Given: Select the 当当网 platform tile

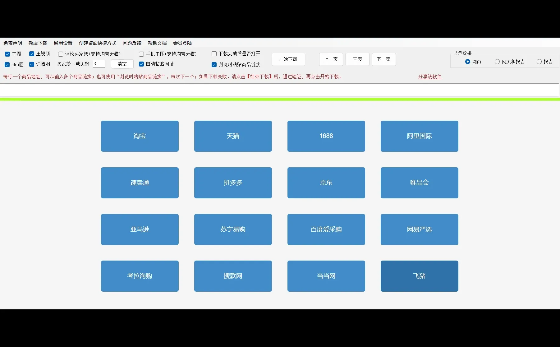Looking at the screenshot, I should tap(326, 276).
